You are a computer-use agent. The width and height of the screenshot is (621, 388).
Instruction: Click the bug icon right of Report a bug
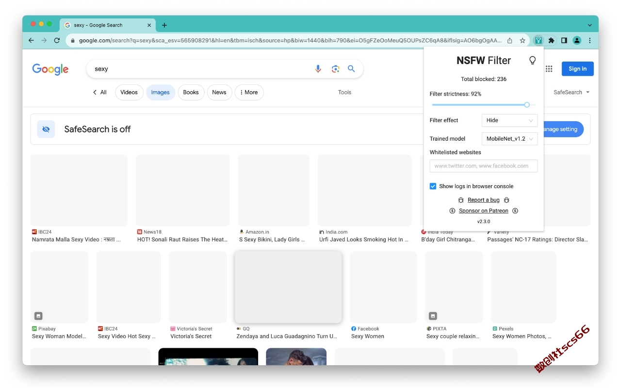click(507, 200)
